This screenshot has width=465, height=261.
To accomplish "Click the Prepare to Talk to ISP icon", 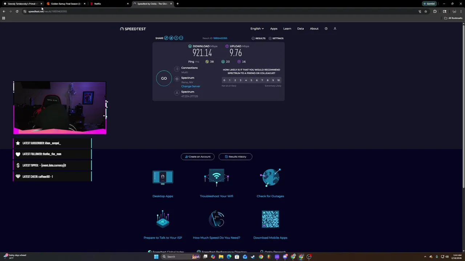I will coord(163,219).
